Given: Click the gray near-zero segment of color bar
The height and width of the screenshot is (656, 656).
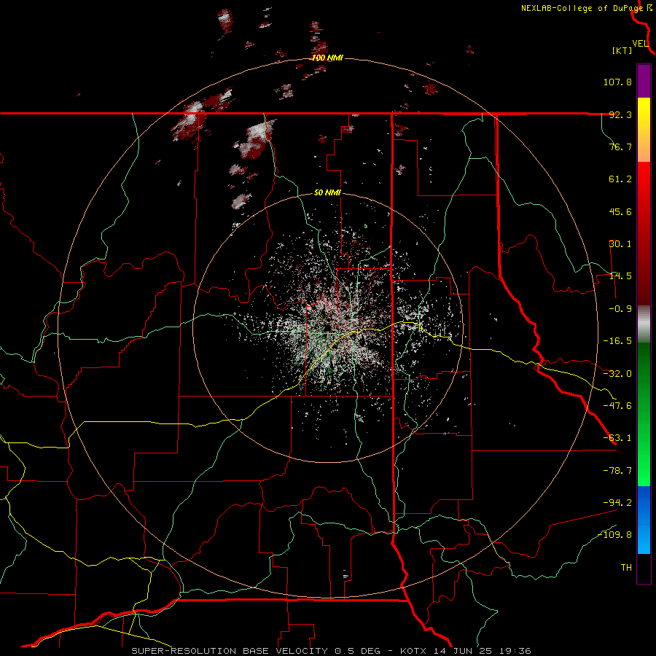Looking at the screenshot, I should tap(644, 324).
